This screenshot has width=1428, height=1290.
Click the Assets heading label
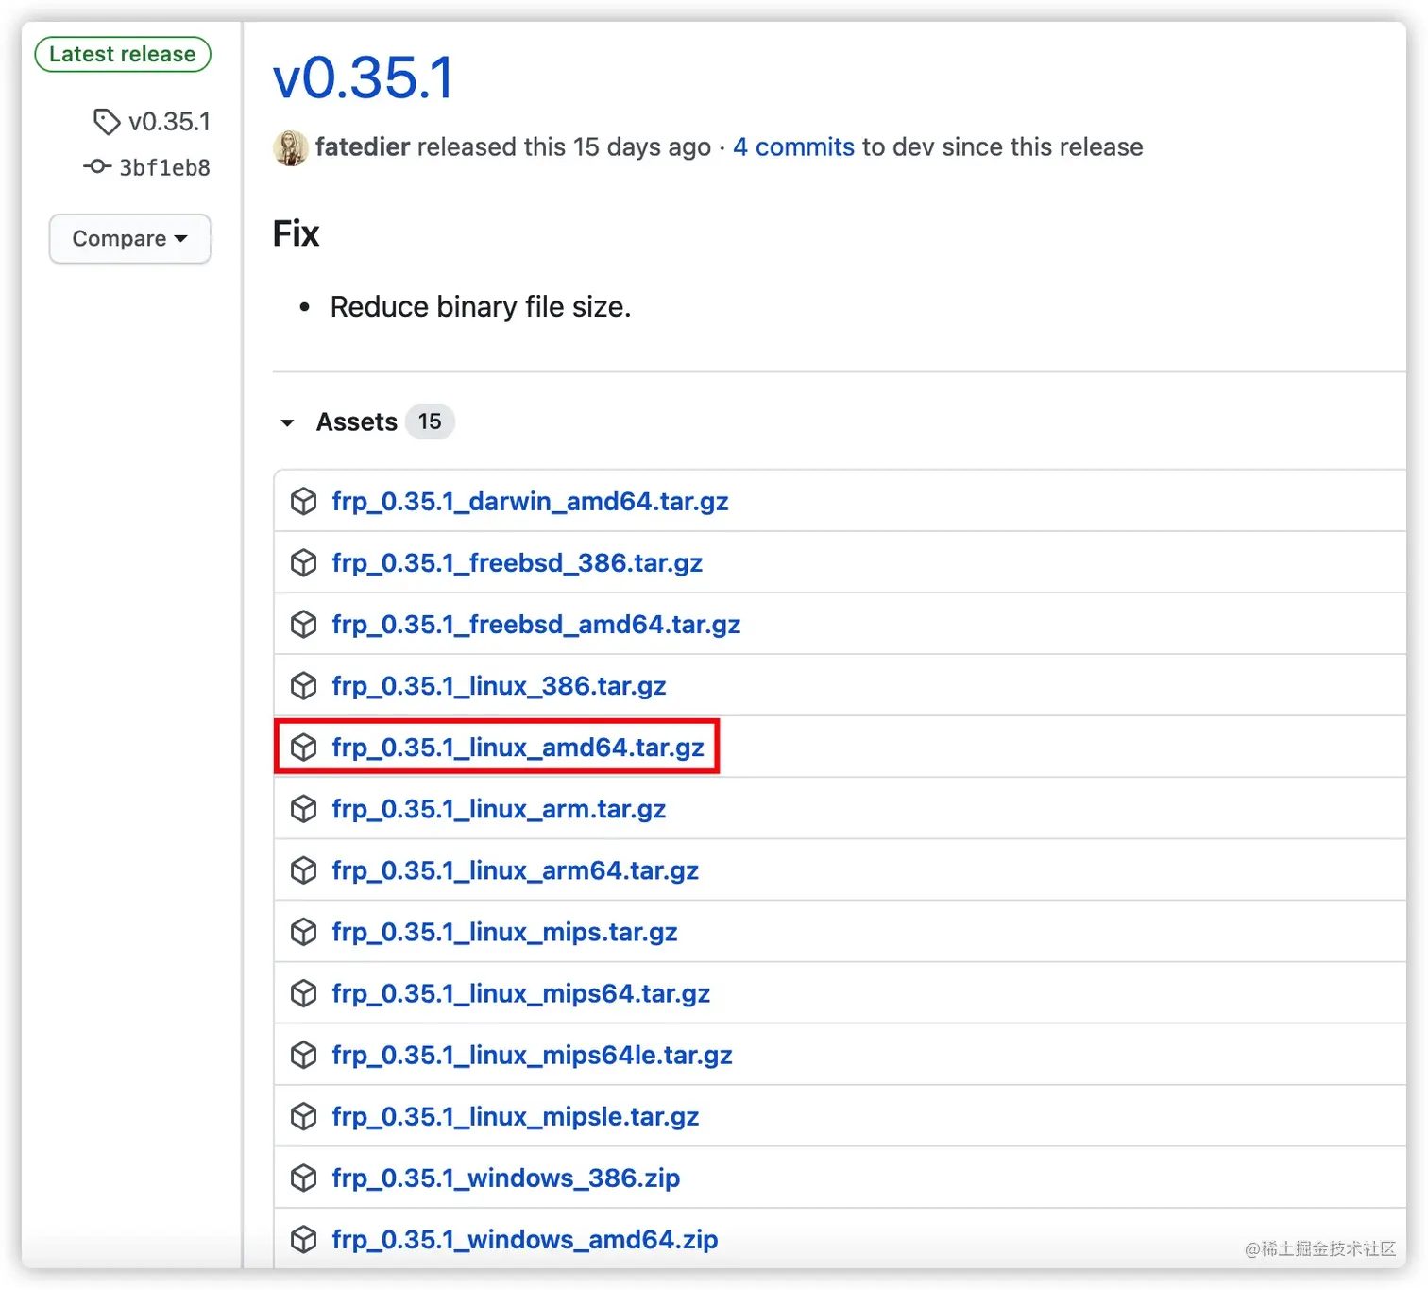356,421
